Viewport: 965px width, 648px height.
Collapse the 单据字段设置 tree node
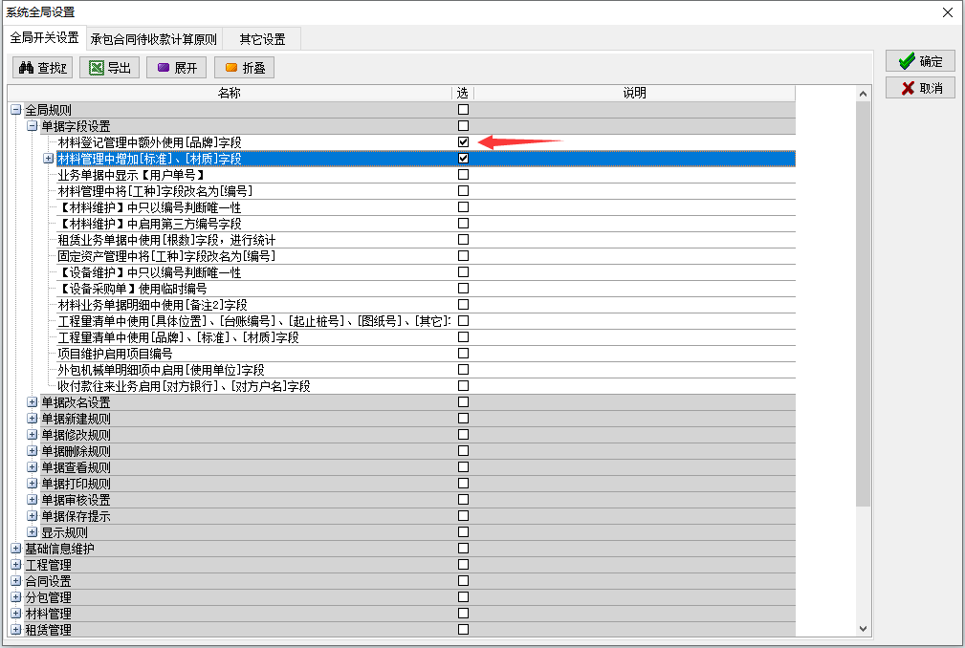pos(32,126)
